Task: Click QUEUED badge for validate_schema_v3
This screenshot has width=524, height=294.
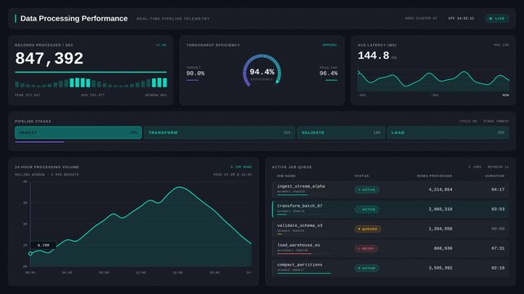Action: pos(368,229)
